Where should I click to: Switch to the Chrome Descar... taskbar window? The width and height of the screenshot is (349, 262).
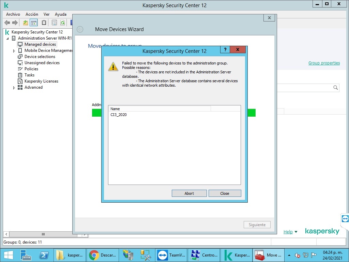pos(103,255)
